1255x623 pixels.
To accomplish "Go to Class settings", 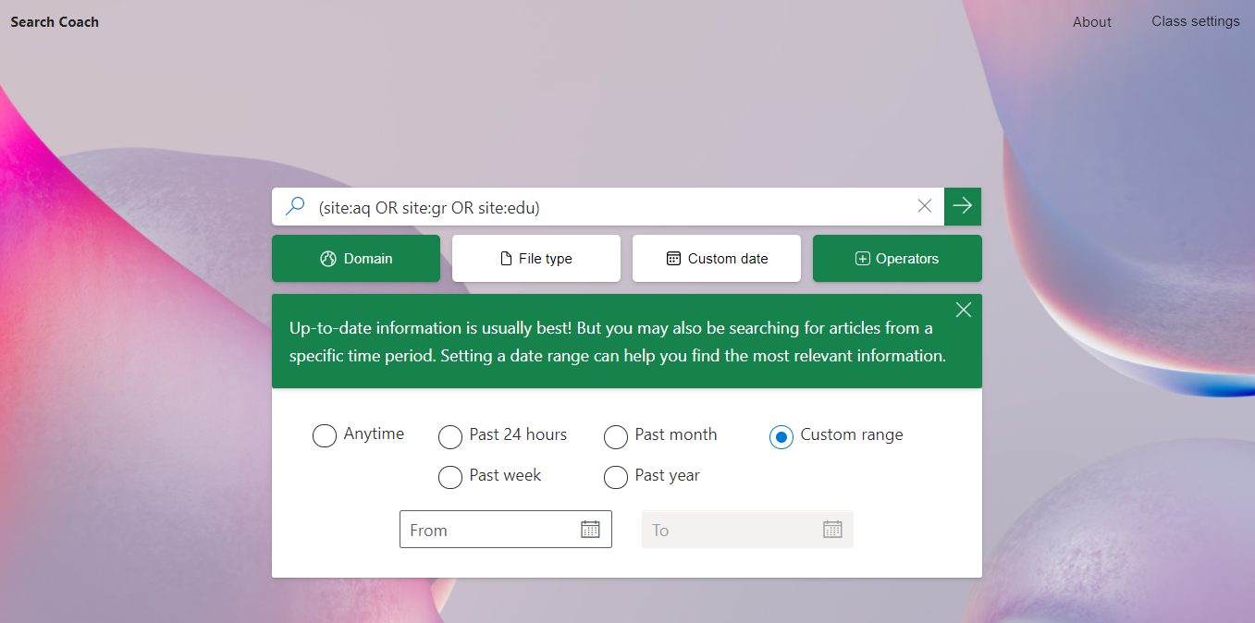I will point(1195,21).
